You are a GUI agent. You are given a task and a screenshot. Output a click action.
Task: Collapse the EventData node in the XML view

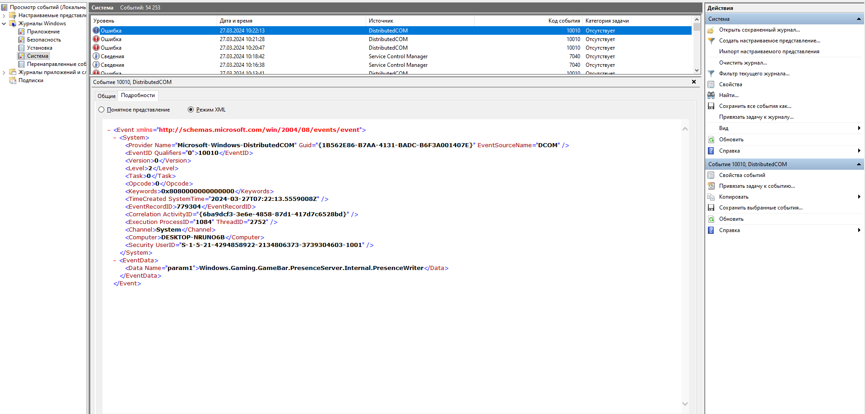[x=115, y=260]
